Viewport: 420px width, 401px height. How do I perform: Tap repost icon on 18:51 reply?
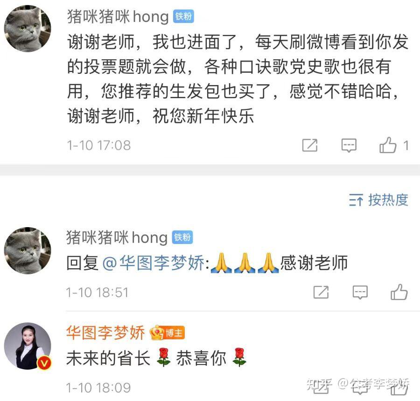(321, 292)
